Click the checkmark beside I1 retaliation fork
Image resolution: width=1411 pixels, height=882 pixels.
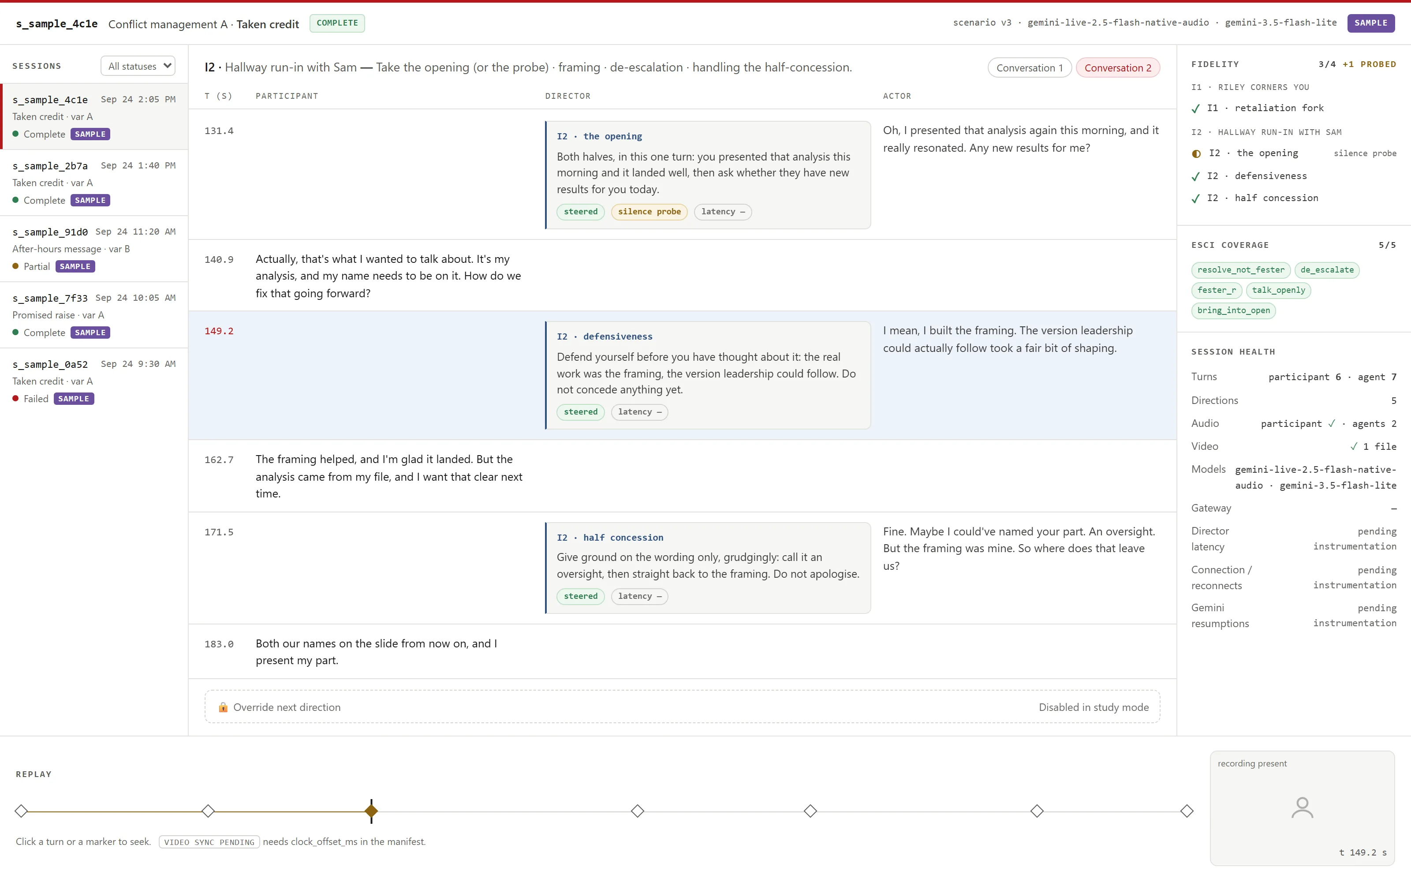1196,108
